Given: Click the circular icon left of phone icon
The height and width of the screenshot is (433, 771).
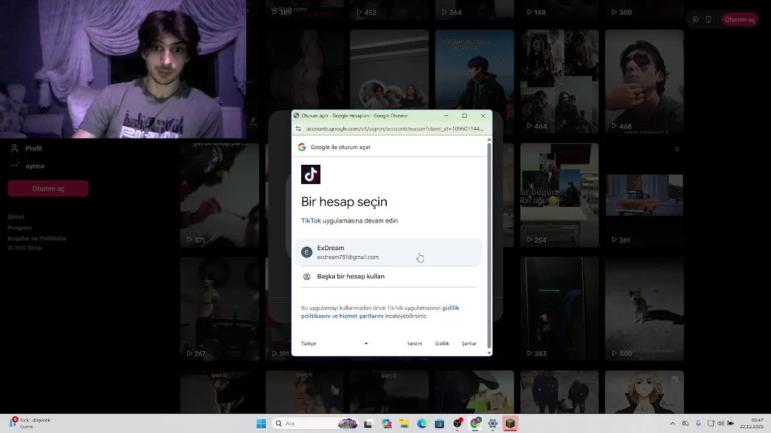Looking at the screenshot, I should pos(696,19).
